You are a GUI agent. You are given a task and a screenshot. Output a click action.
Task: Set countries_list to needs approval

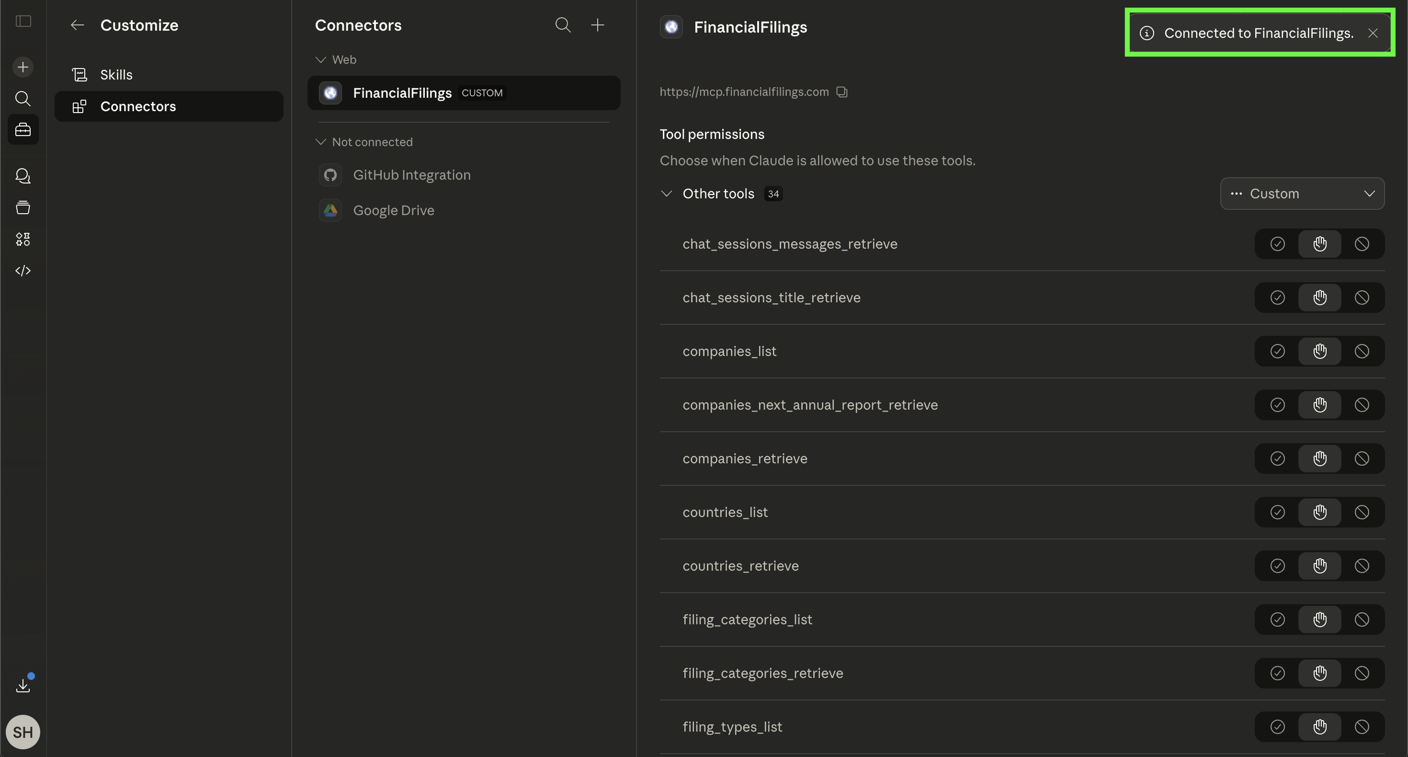[1320, 512]
